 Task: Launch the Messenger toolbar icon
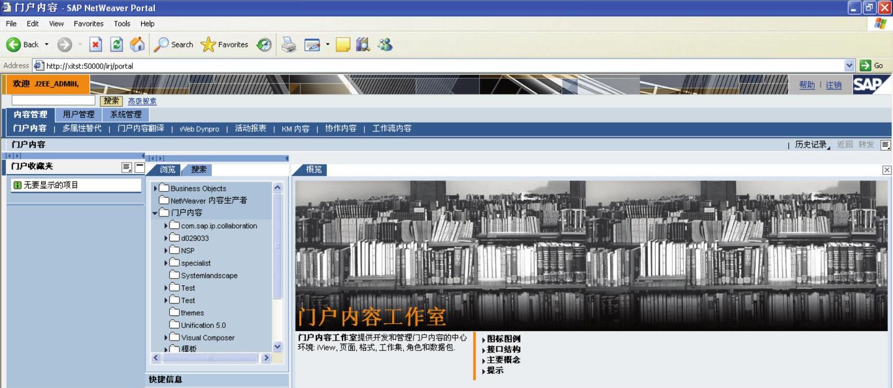(385, 45)
